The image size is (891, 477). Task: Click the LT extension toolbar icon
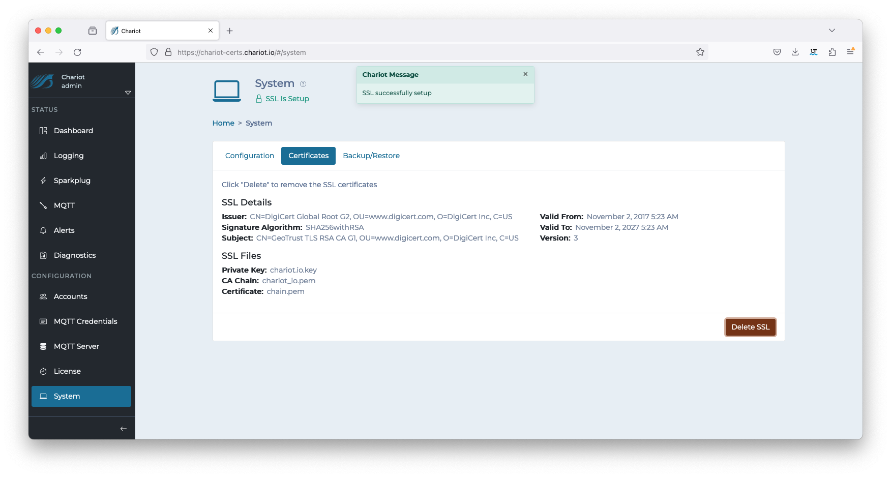(814, 52)
